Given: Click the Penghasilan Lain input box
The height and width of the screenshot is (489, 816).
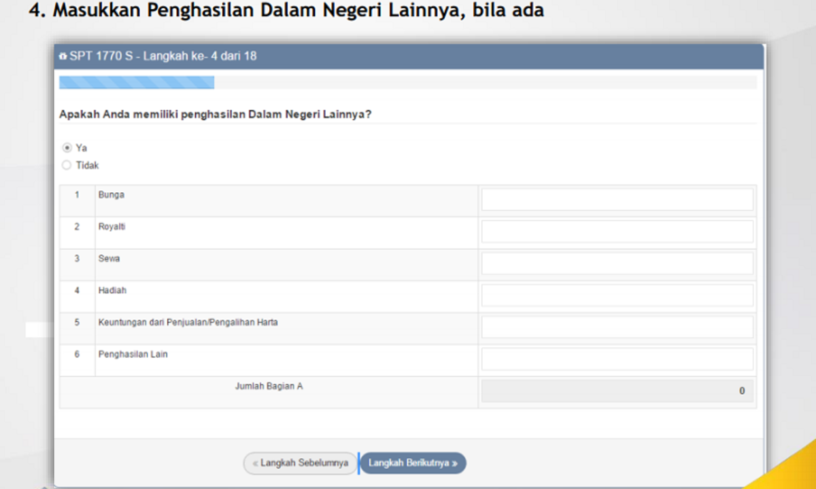Looking at the screenshot, I should [617, 359].
